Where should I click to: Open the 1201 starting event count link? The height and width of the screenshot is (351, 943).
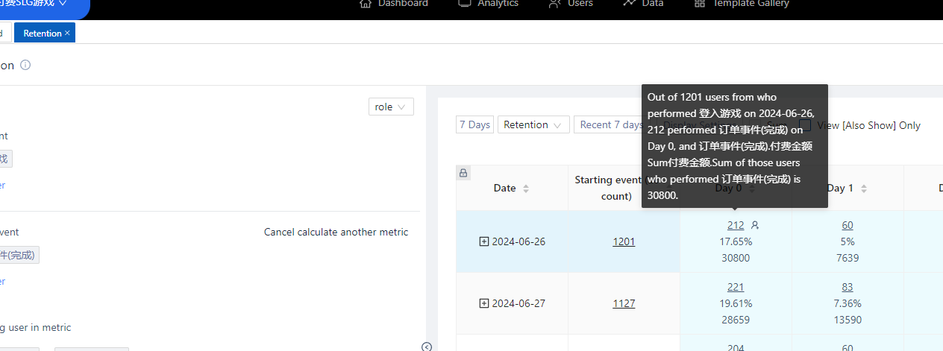(x=624, y=241)
